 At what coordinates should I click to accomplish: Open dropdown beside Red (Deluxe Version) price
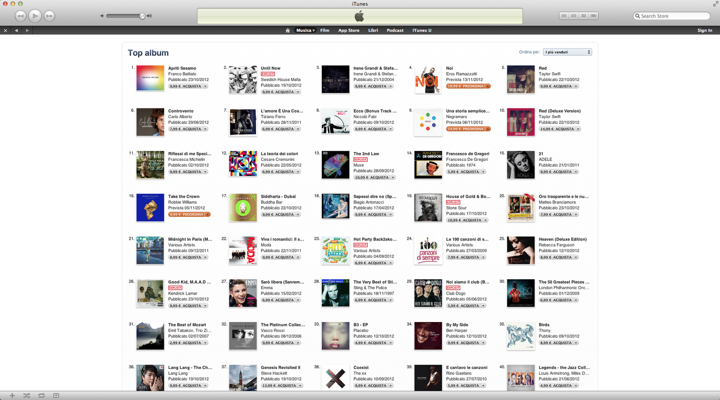(x=578, y=129)
